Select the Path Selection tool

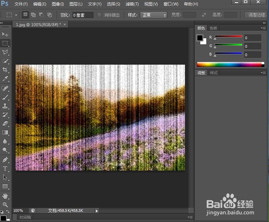click(5, 177)
